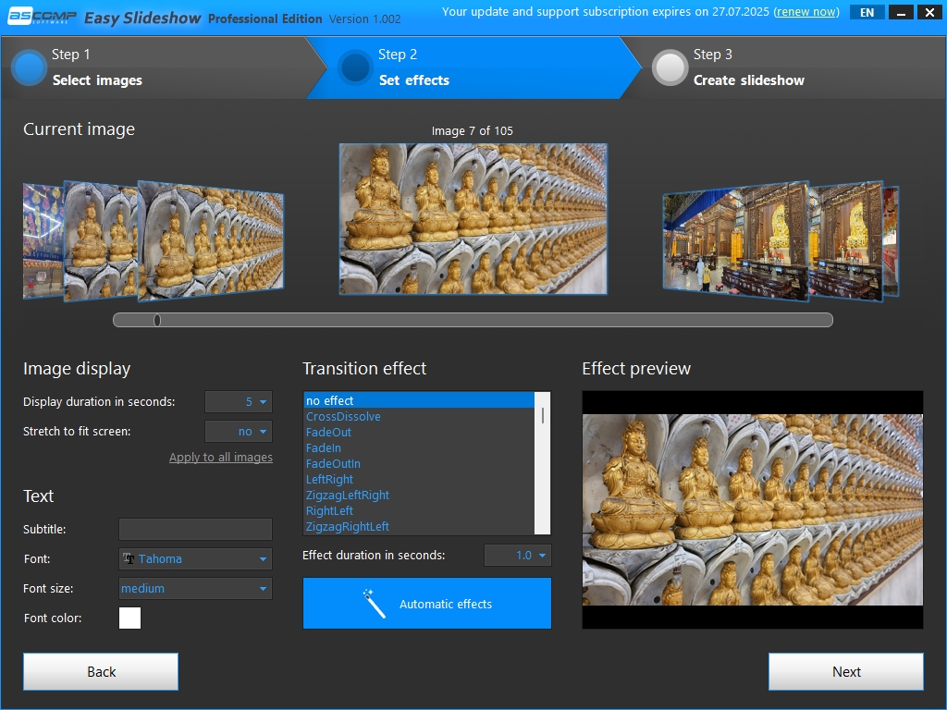Select the LeftRight transition effect
Image resolution: width=947 pixels, height=710 pixels.
click(419, 479)
